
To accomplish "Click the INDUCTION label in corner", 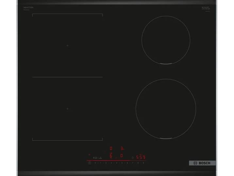I will click(x=28, y=7).
